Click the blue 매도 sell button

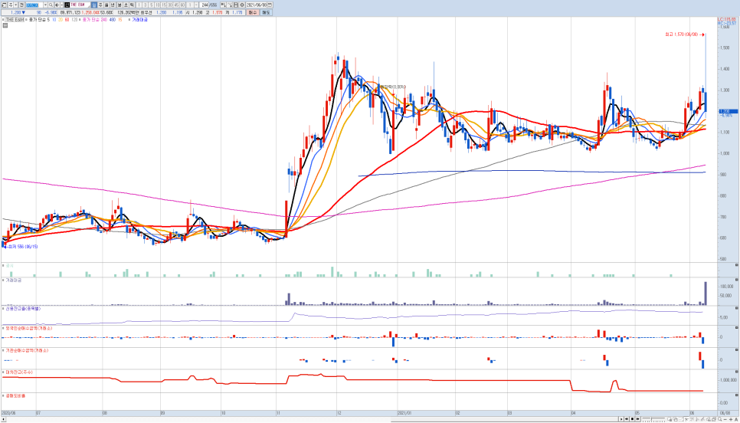pos(266,13)
